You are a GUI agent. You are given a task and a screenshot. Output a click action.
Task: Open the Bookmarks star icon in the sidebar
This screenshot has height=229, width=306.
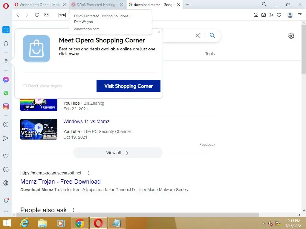6,43
